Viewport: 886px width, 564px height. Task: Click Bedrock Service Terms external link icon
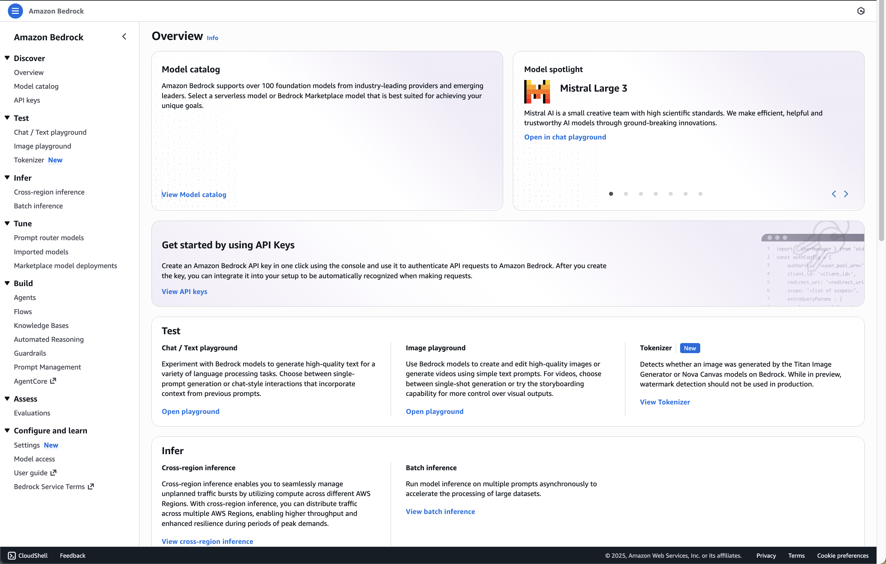point(90,486)
